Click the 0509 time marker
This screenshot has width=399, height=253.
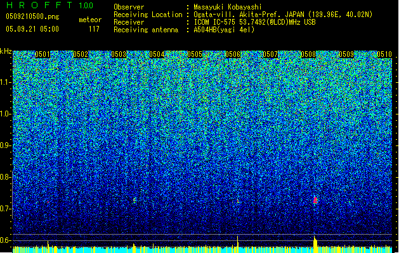(346, 54)
